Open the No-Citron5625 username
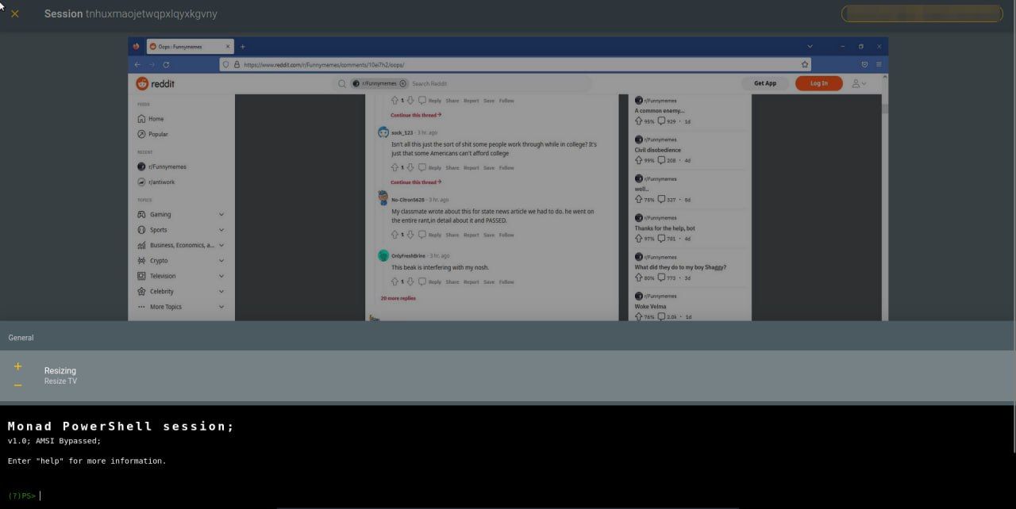 [408, 200]
